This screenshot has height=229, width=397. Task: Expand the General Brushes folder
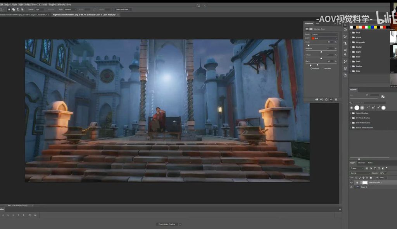tap(350, 113)
